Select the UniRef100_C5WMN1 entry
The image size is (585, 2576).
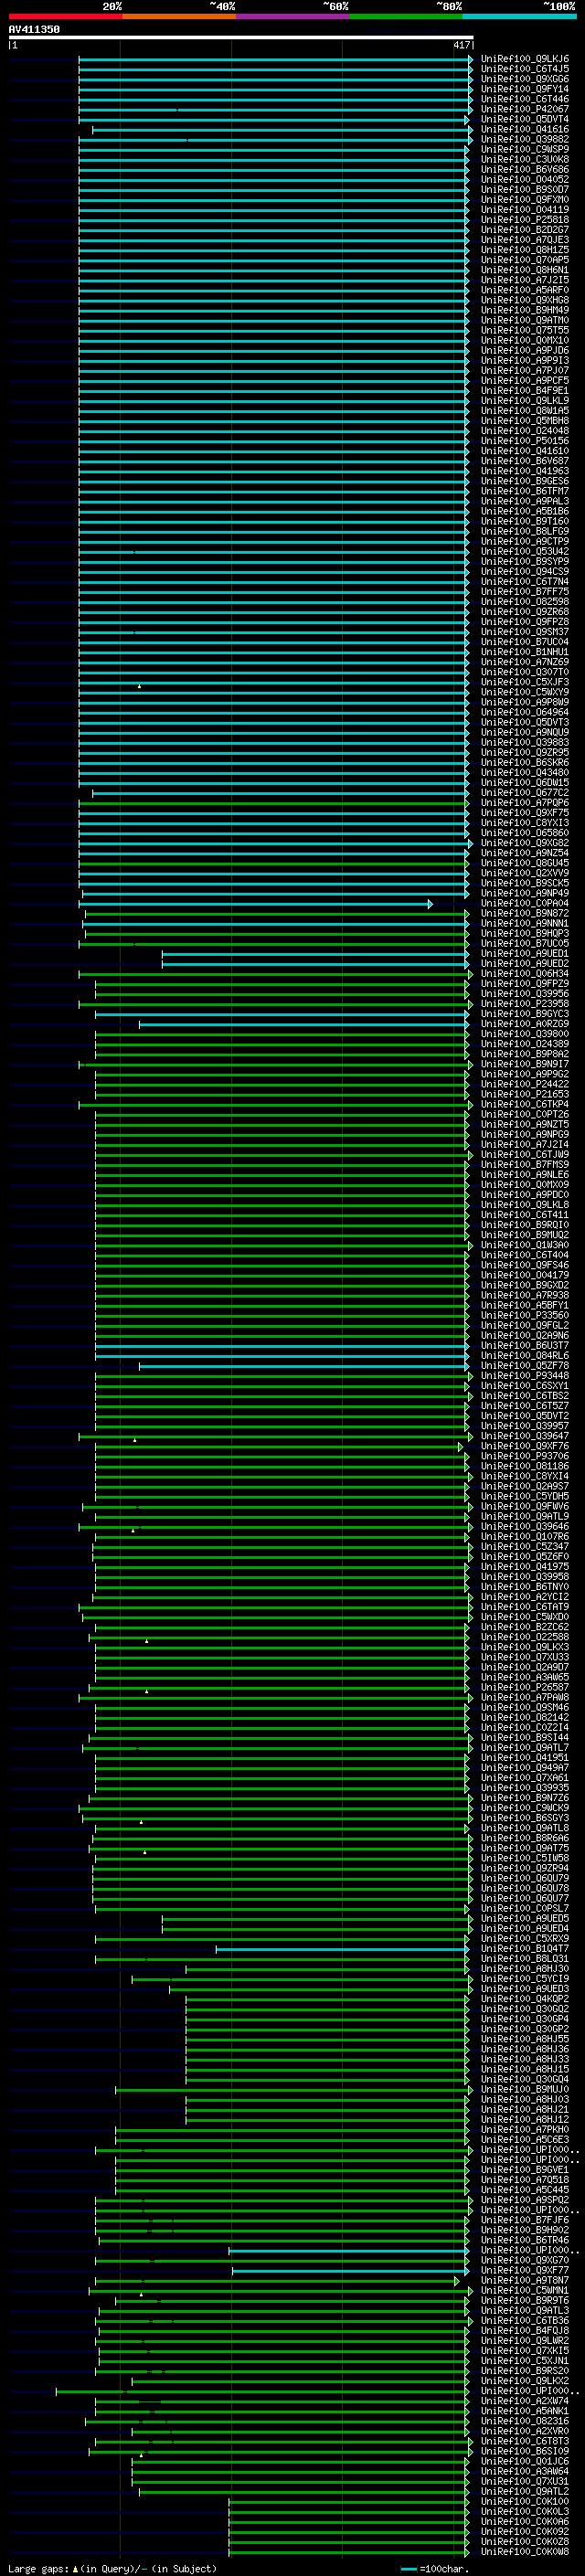tap(525, 2289)
